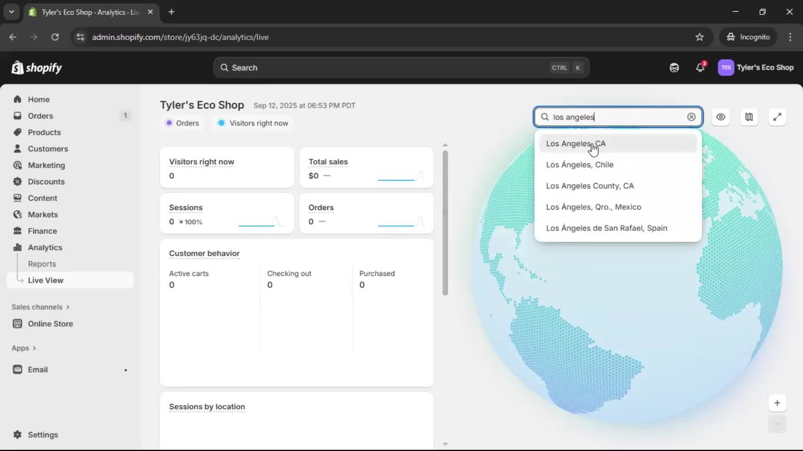Open the Reports page under Analytics
This screenshot has height=451, width=803.
point(42,264)
